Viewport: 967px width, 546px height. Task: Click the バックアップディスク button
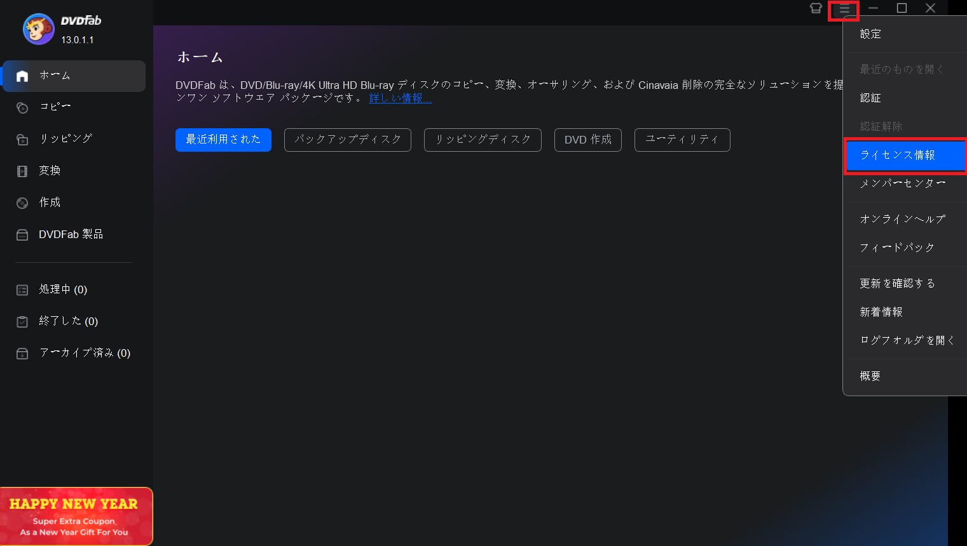click(348, 140)
